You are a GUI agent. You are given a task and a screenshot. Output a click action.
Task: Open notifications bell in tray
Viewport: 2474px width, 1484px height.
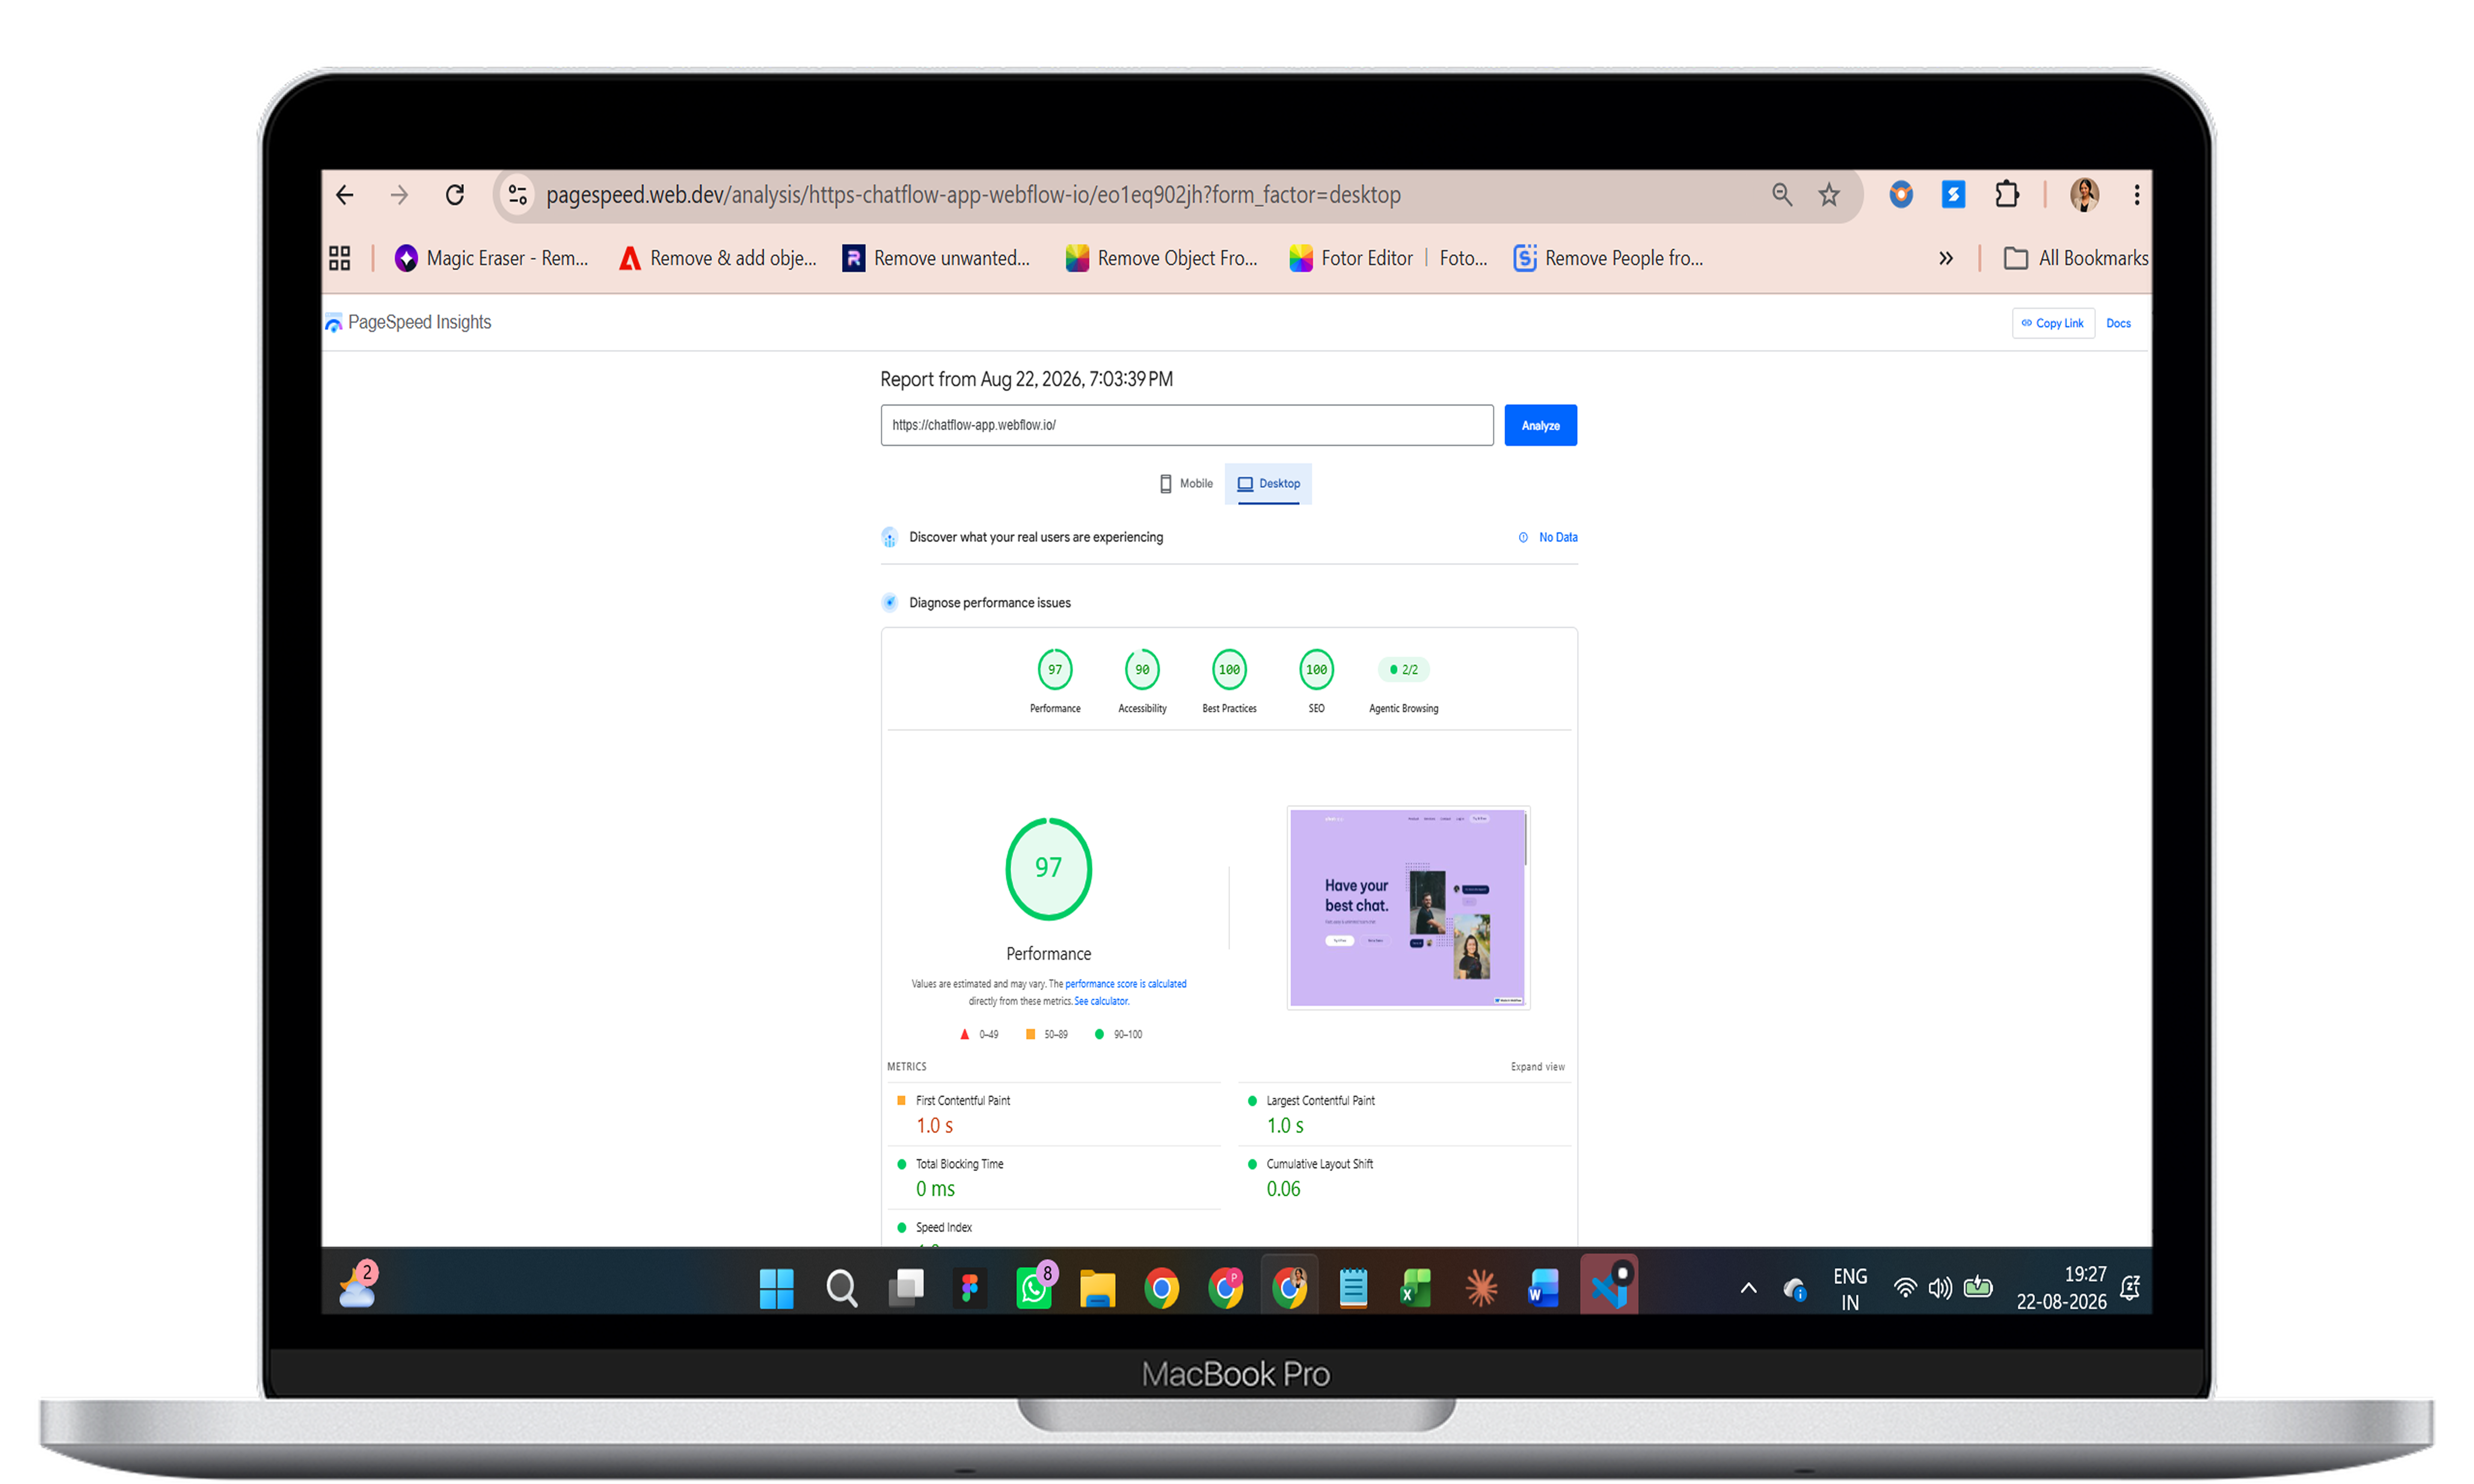click(x=2130, y=1288)
